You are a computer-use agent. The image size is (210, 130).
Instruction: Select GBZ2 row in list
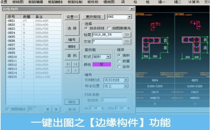click(34, 25)
